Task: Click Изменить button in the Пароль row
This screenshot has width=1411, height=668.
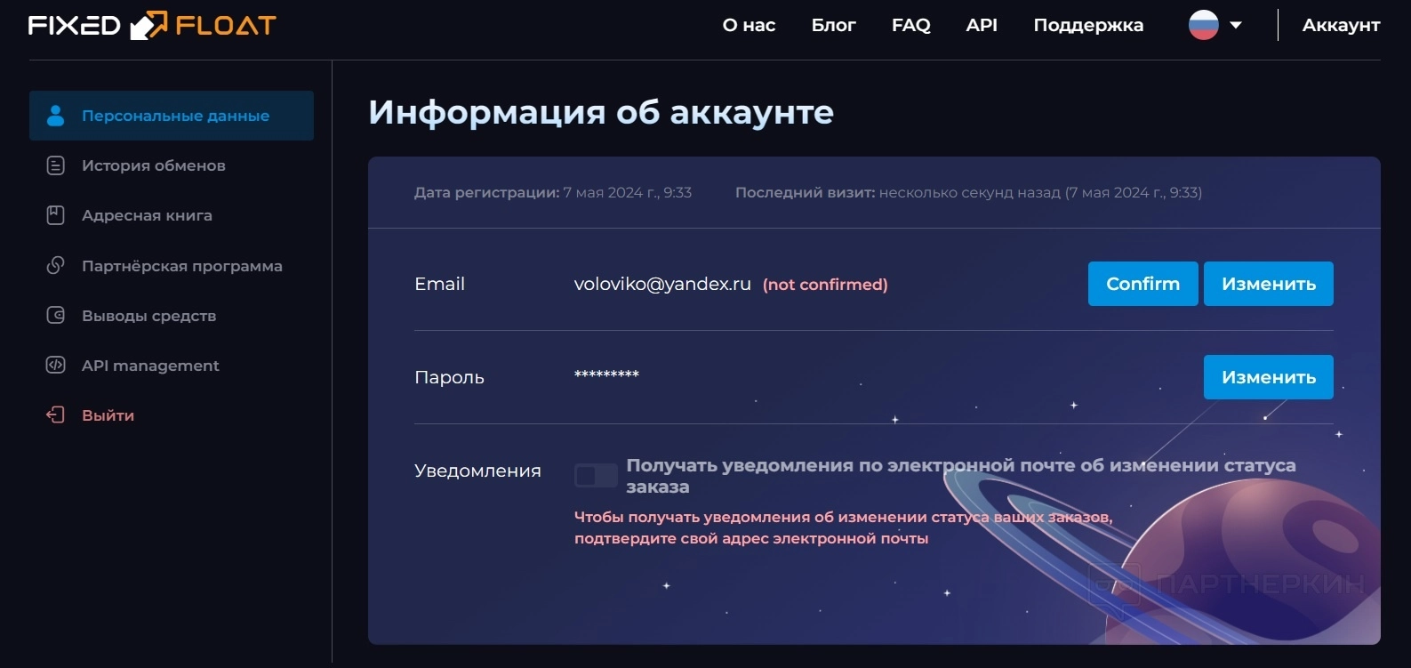Action: pyautogui.click(x=1269, y=377)
